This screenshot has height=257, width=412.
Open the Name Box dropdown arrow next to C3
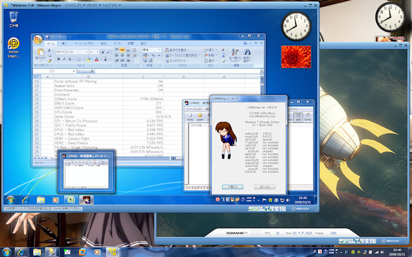coord(73,71)
